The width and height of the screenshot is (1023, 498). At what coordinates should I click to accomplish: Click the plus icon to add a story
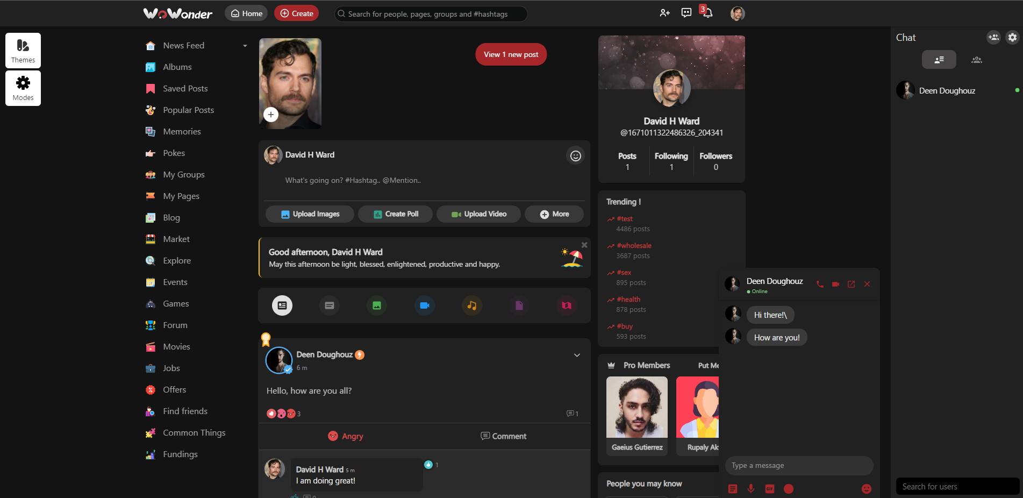coord(271,115)
